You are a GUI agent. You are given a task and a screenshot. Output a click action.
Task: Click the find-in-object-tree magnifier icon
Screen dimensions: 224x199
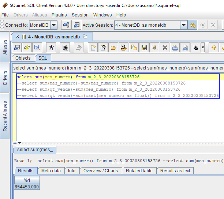pos(37,48)
